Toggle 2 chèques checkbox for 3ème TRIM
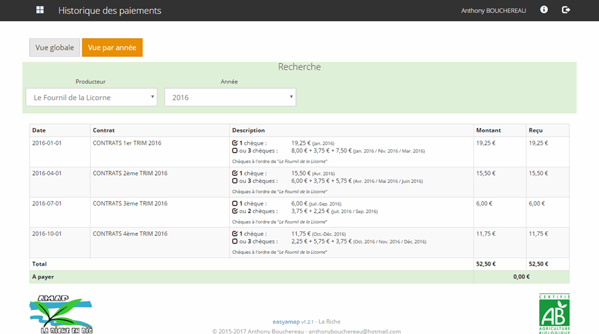Screen dimensions: 599x334 pos(234,211)
